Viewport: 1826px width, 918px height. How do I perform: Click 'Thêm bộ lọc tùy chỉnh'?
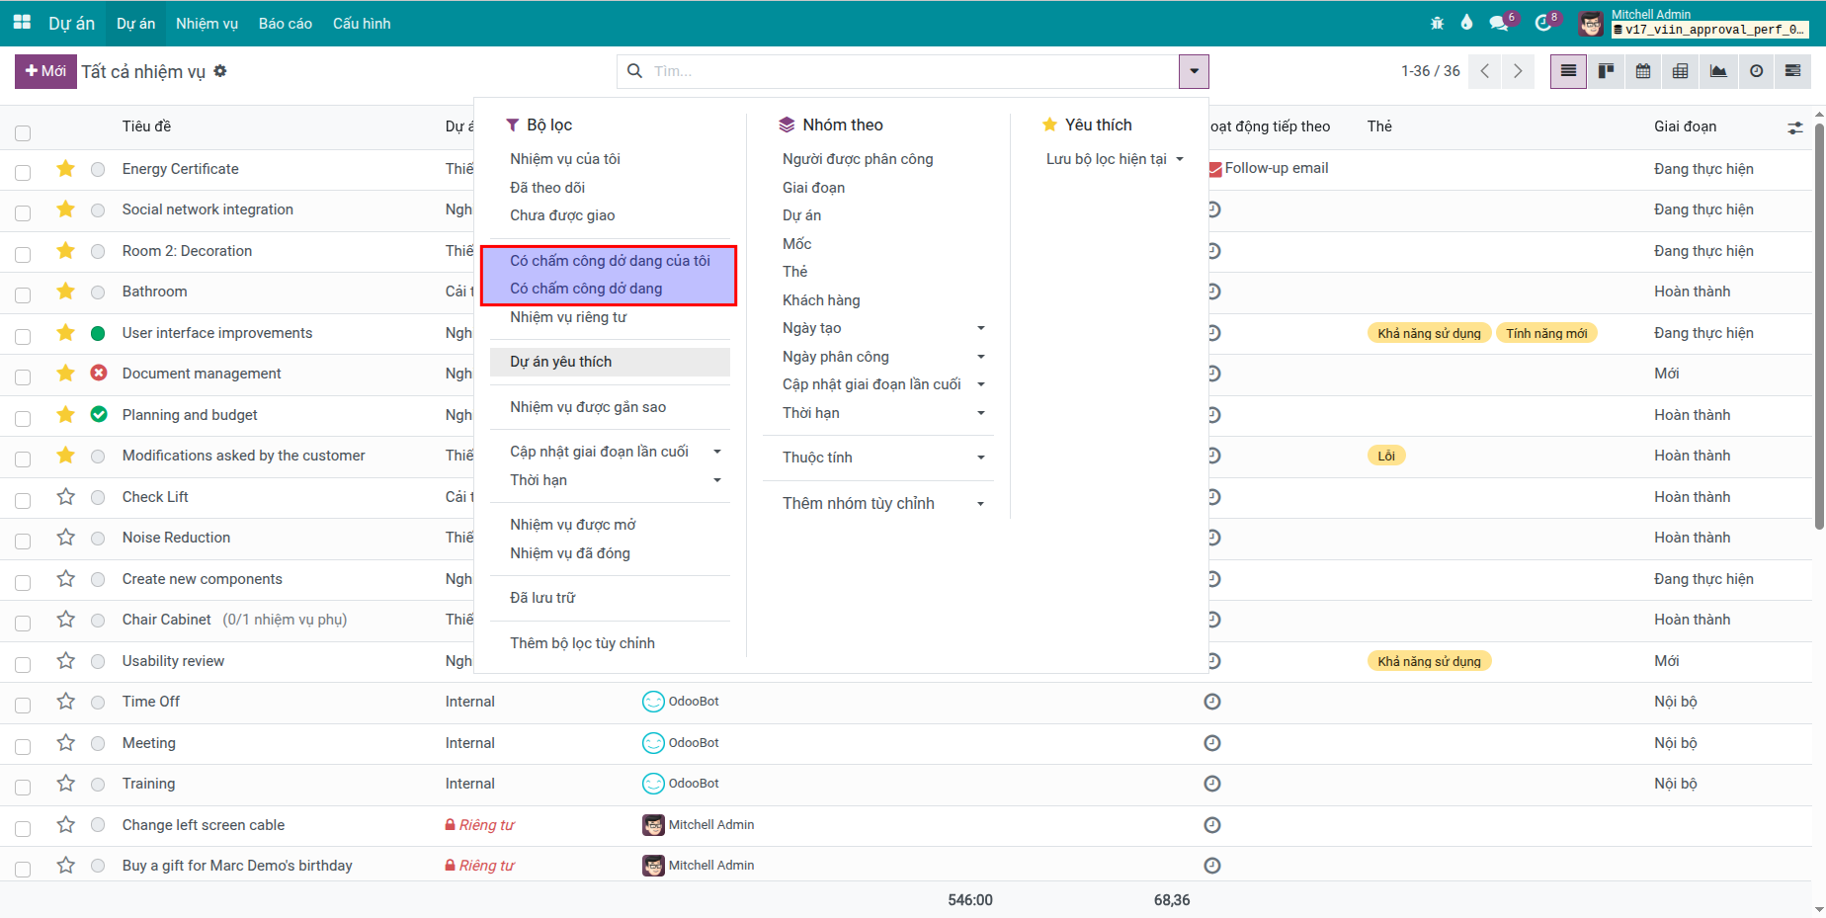pos(582,643)
